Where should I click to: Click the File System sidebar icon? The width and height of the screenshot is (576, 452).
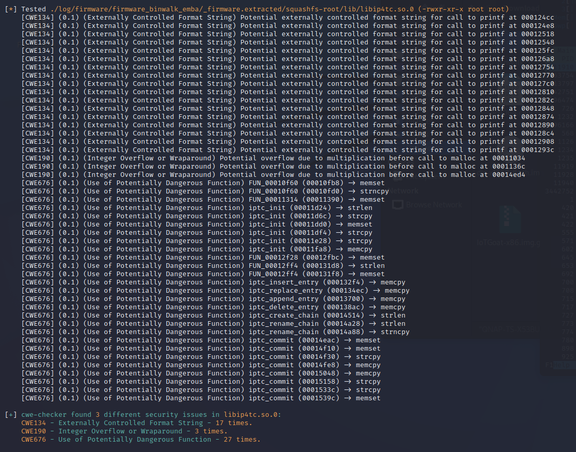coord(399,178)
